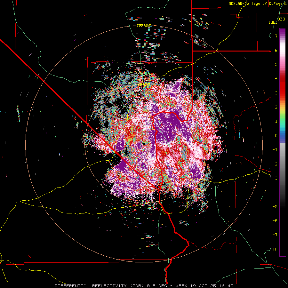Click the KESX station identifier in caption

point(181,286)
